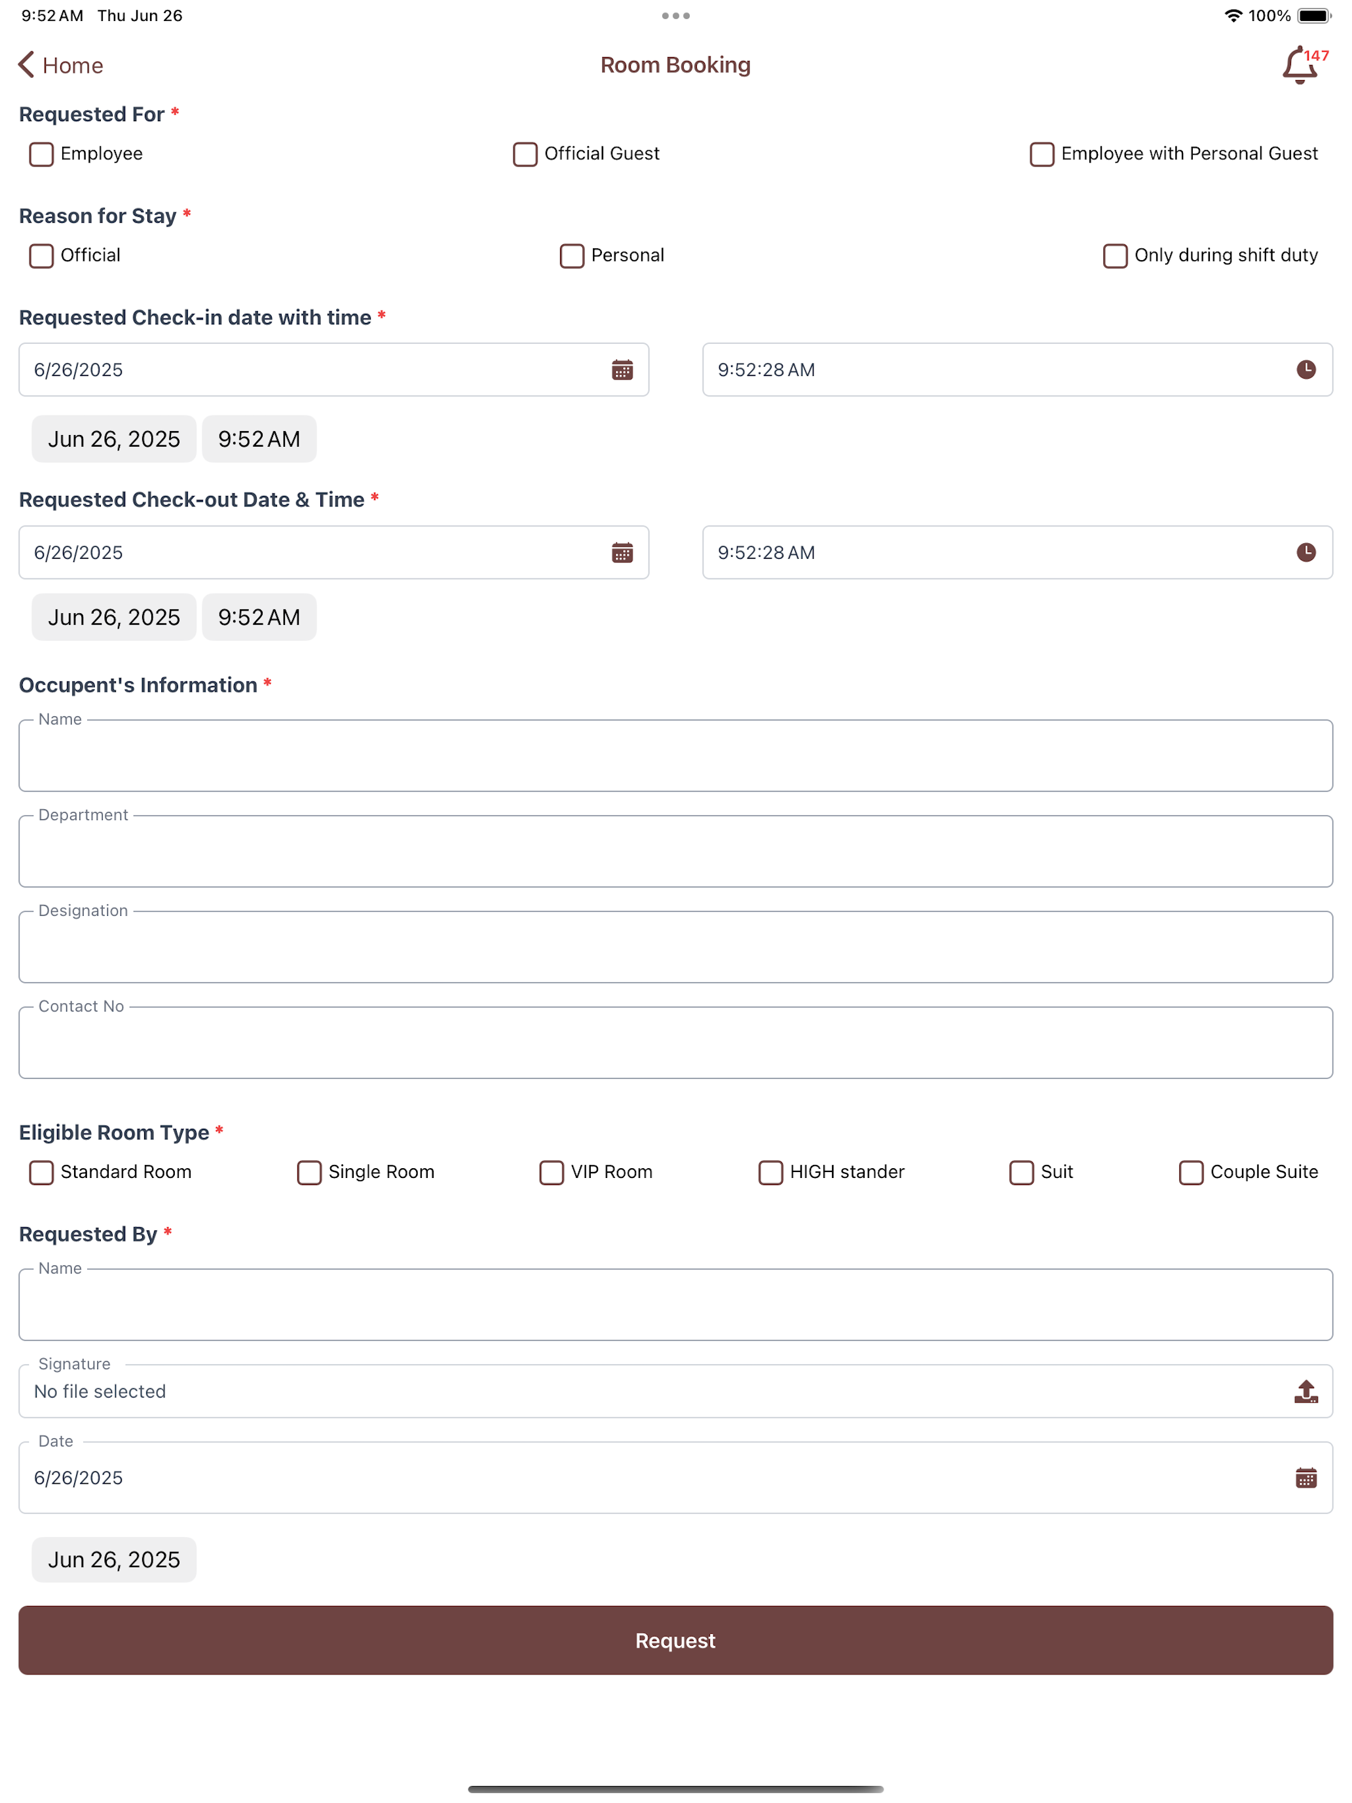Open check-in time clock icon

[1305, 370]
